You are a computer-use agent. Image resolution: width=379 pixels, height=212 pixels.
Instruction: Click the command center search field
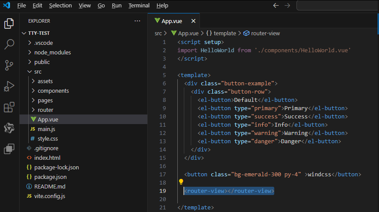(x=337, y=5)
